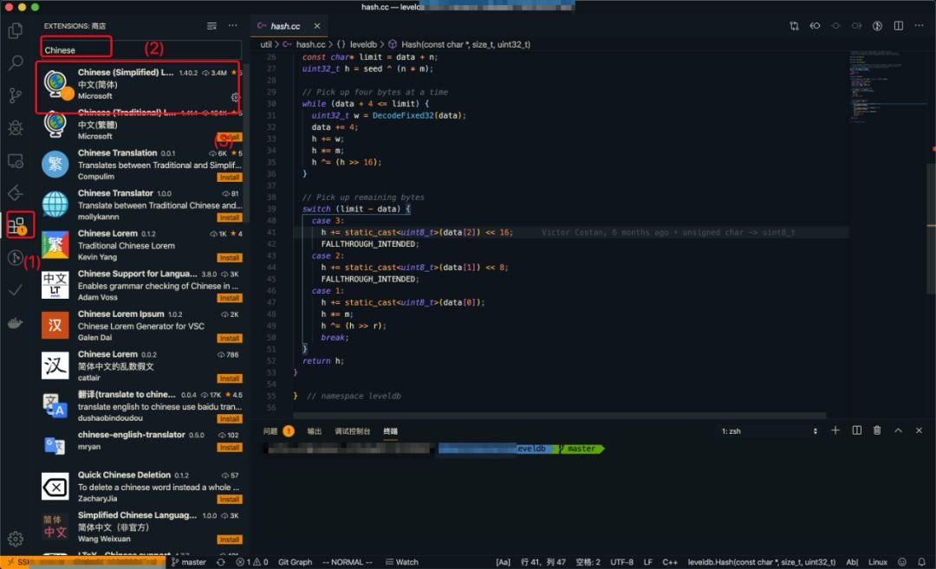
Task: Open the errors and warnings count
Action: 252,562
